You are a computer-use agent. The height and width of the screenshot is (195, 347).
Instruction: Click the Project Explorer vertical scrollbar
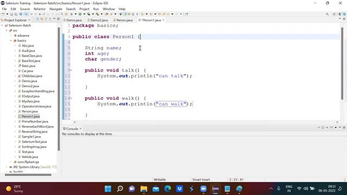[59, 88]
